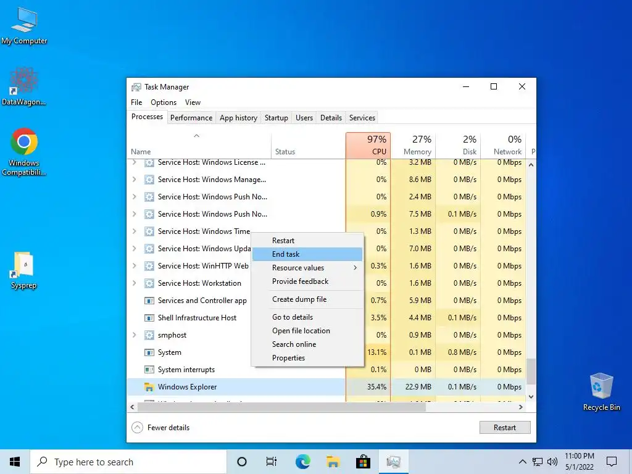Viewport: 632px width, 474px height.
Task: Open the clock showing 11:00 PM
Action: pyautogui.click(x=579, y=462)
